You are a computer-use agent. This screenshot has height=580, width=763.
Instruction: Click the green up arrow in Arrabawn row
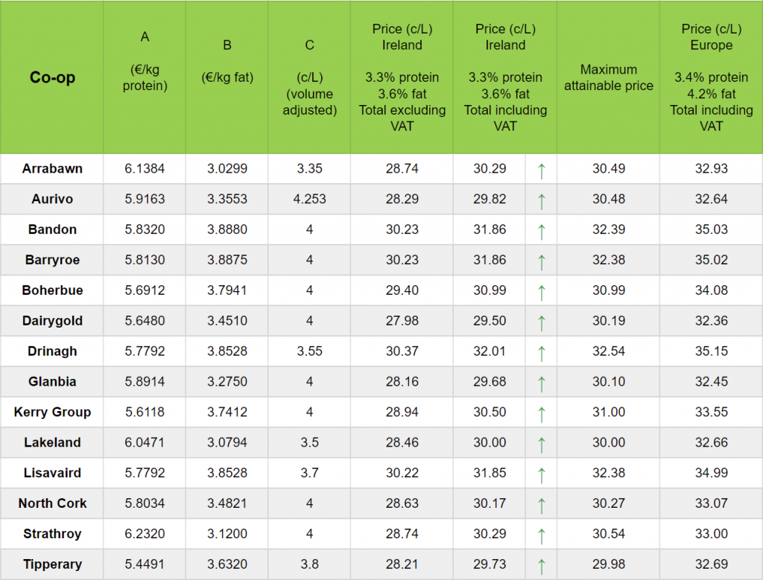click(542, 170)
